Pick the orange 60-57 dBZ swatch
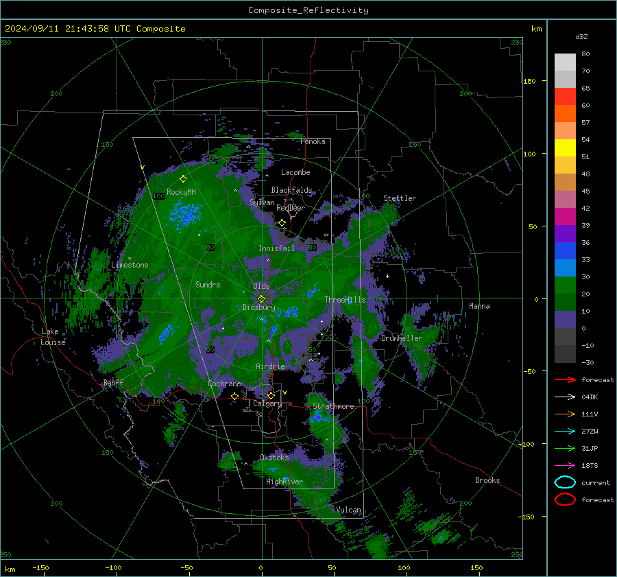This screenshot has width=617, height=577. tap(565, 114)
